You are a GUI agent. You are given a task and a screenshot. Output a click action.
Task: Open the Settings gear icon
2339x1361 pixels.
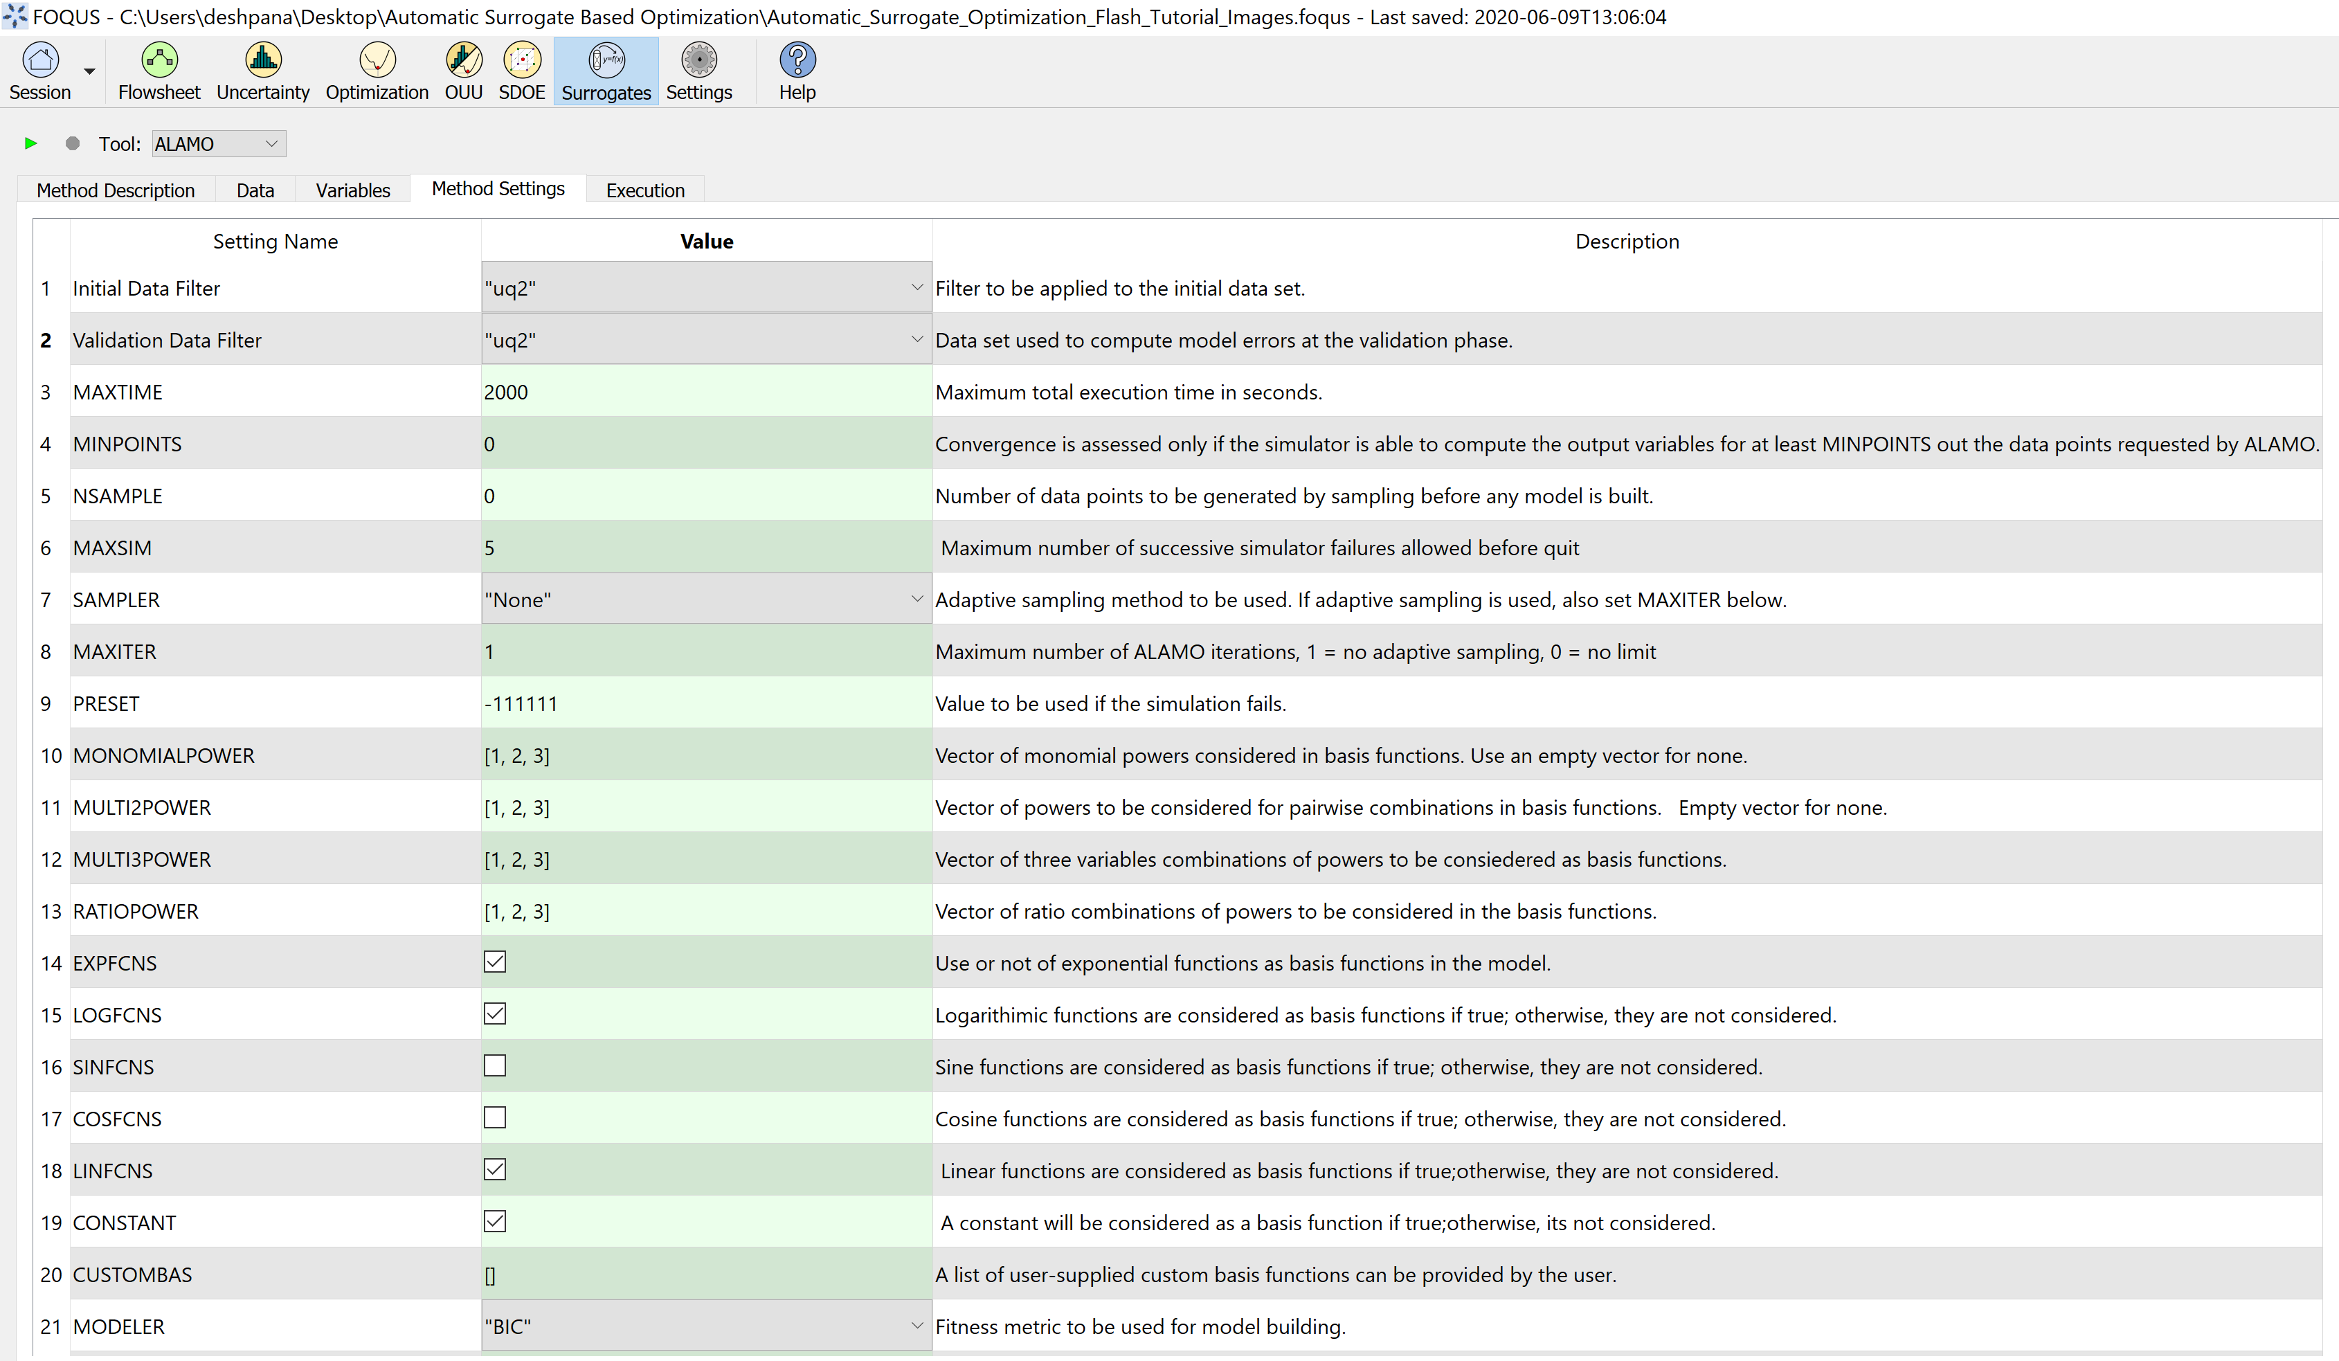point(699,62)
